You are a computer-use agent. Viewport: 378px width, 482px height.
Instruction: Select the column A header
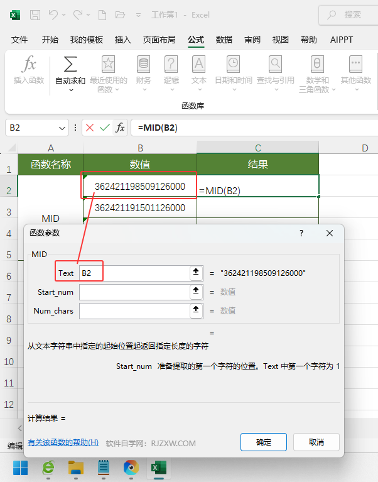[x=51, y=148]
